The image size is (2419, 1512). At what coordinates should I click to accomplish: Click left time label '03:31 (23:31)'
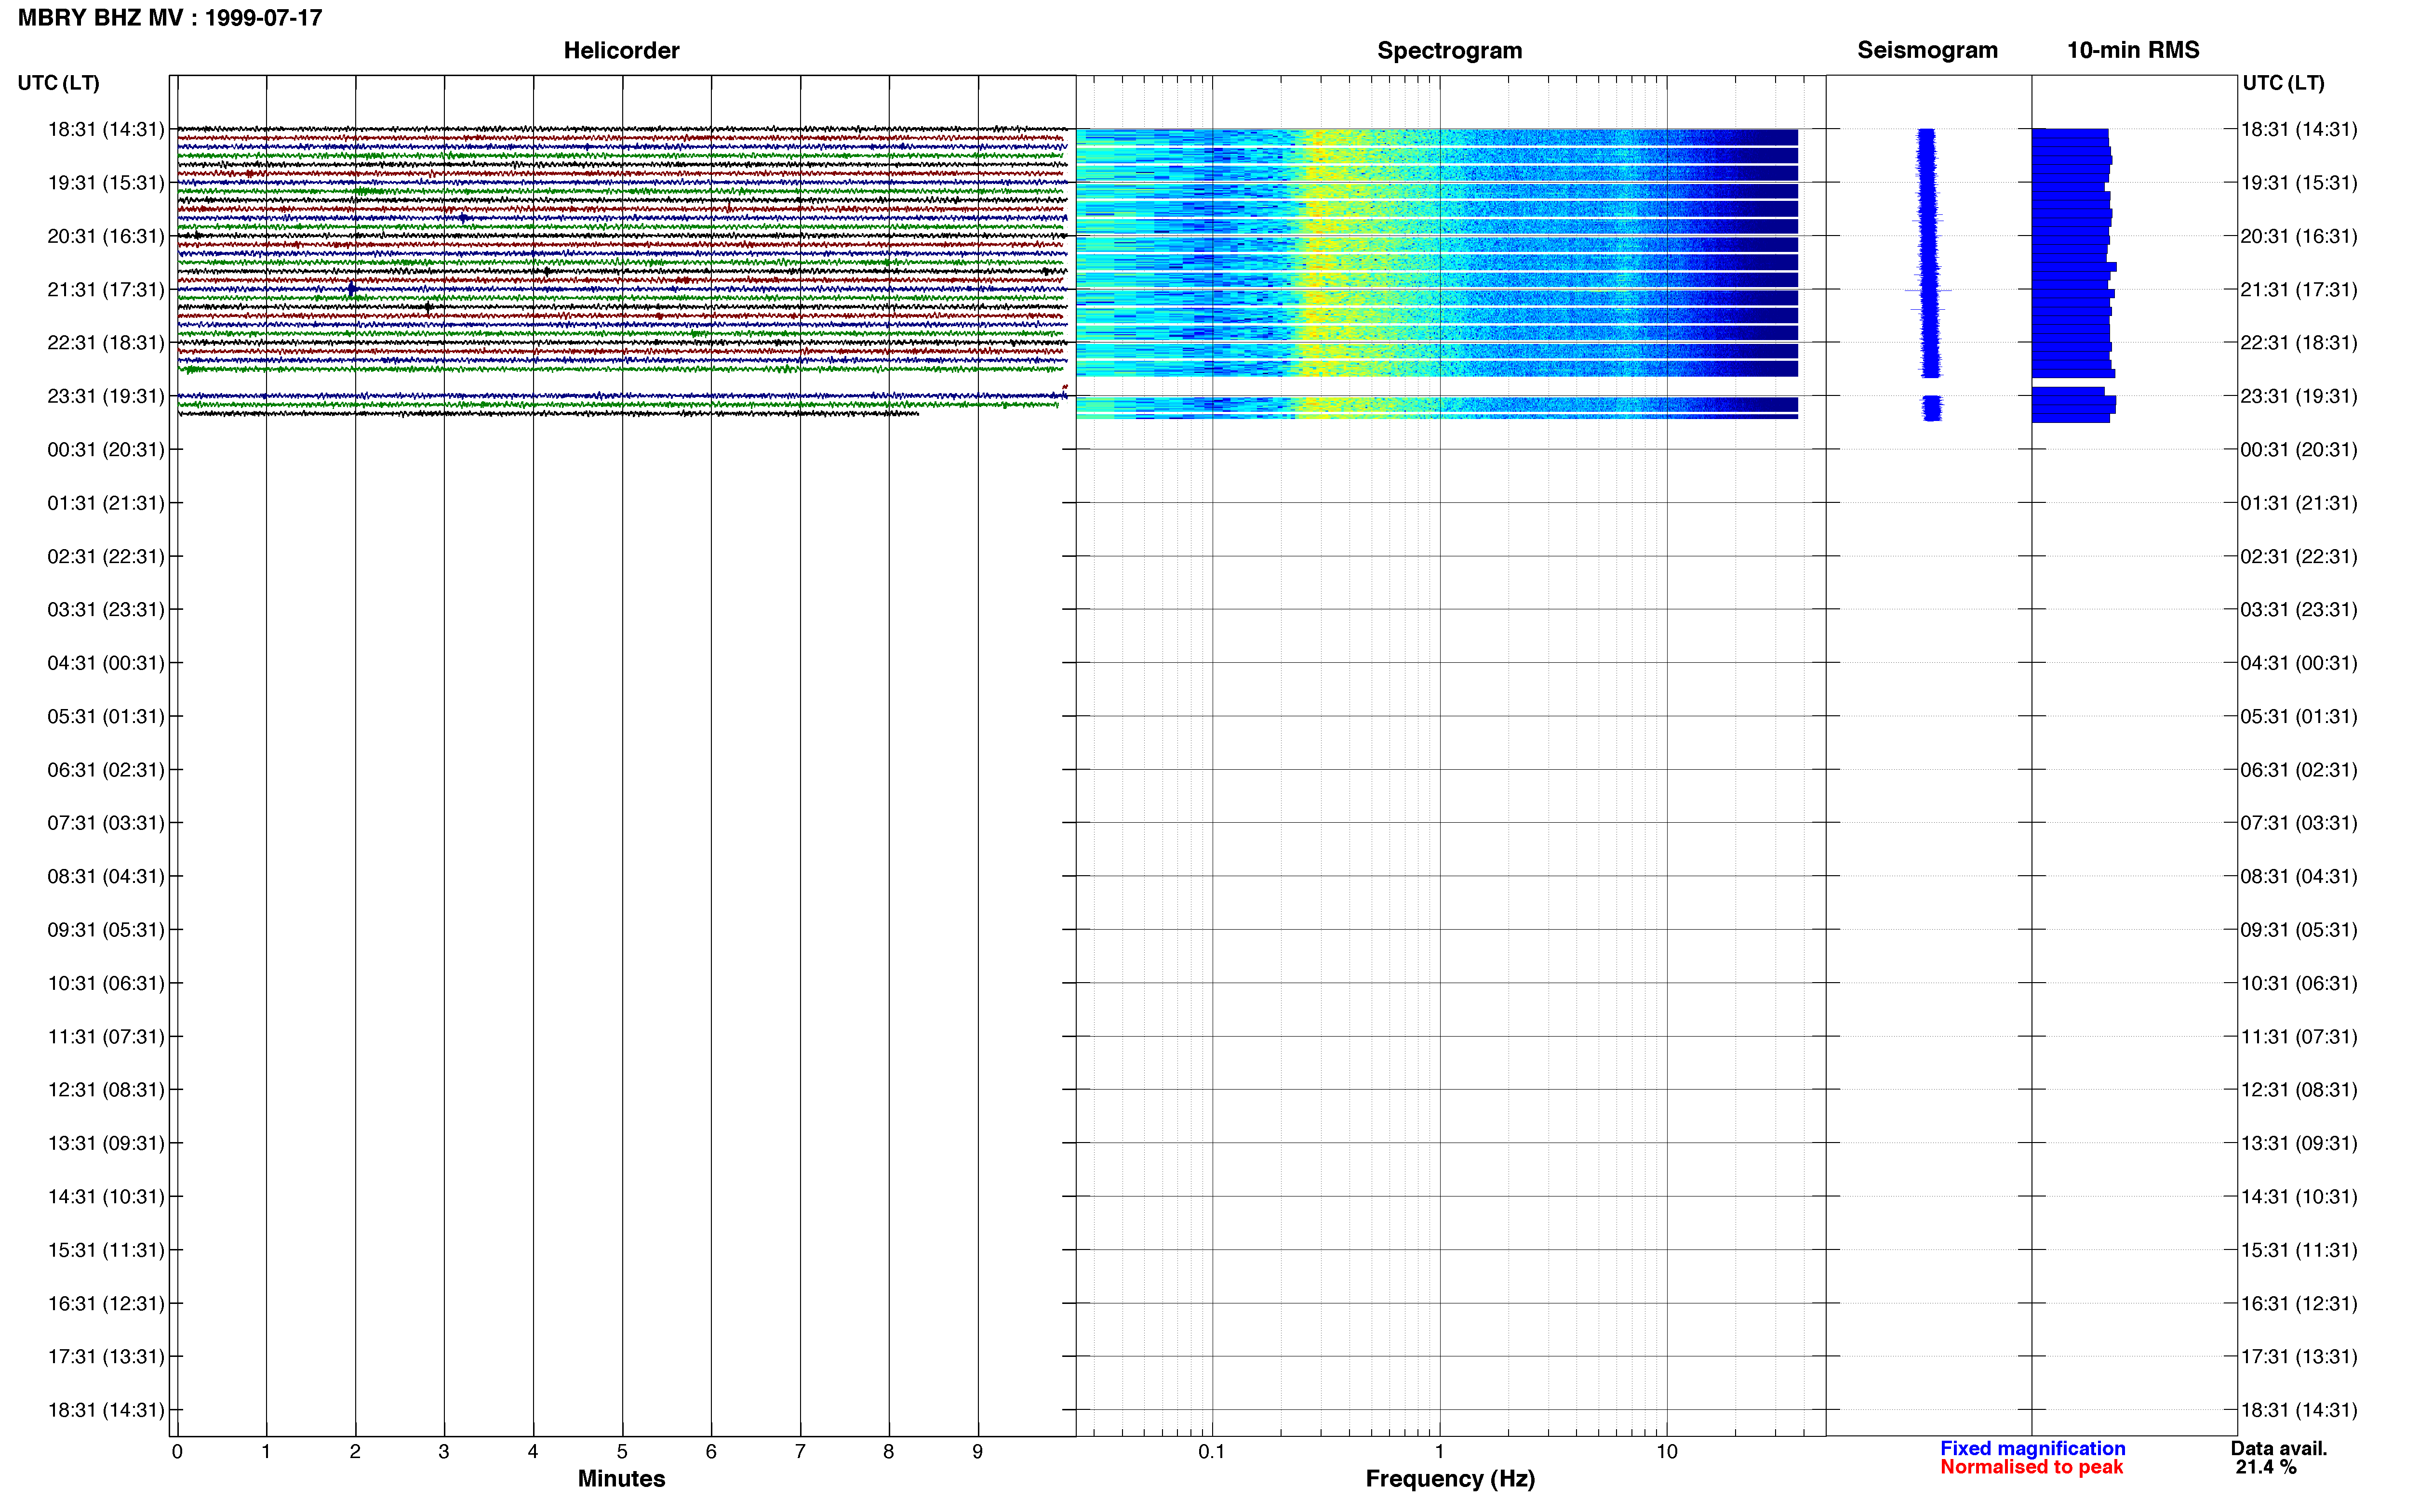click(106, 609)
